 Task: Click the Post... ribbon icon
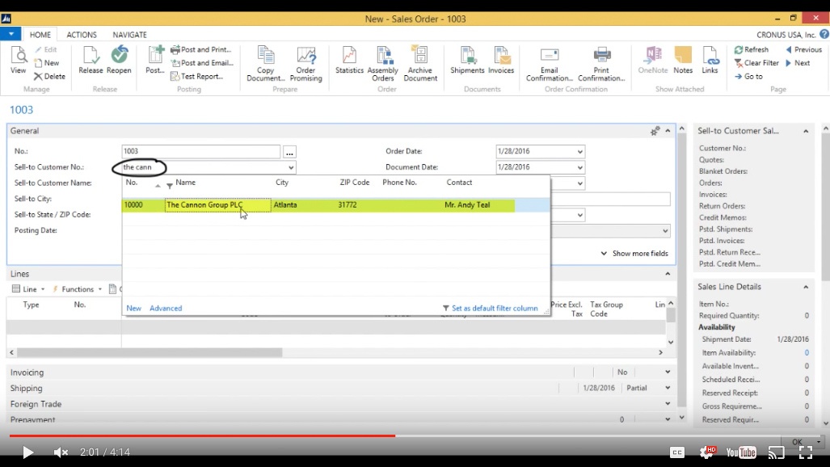point(155,61)
